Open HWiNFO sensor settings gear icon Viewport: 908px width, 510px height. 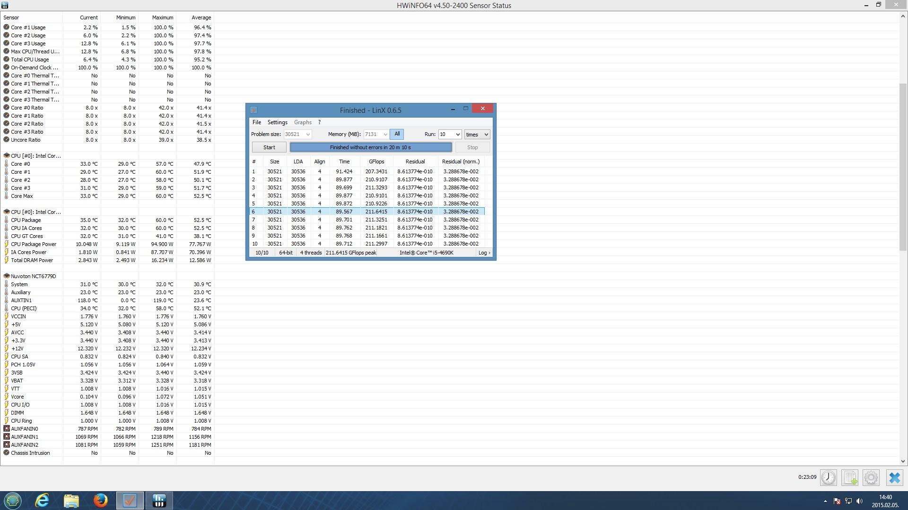tap(871, 477)
